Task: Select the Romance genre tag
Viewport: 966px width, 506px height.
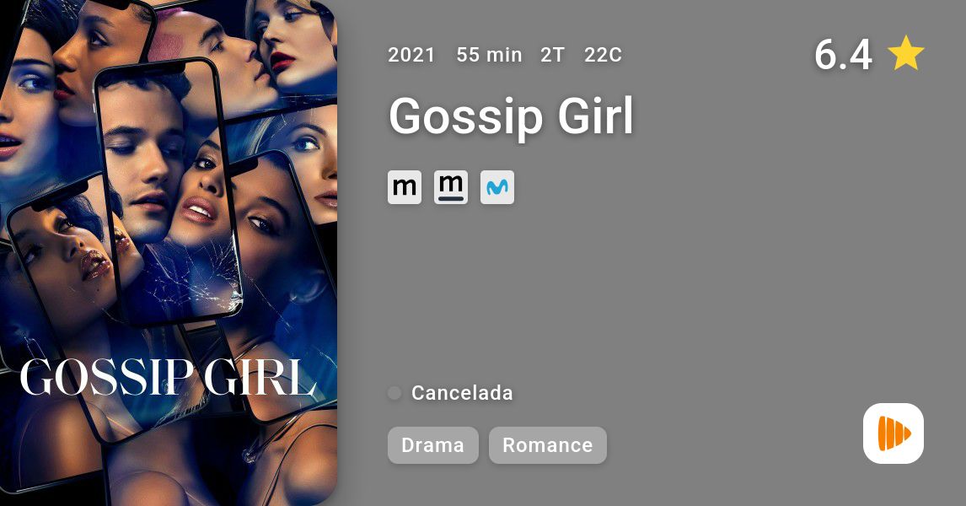Action: pyautogui.click(x=548, y=445)
